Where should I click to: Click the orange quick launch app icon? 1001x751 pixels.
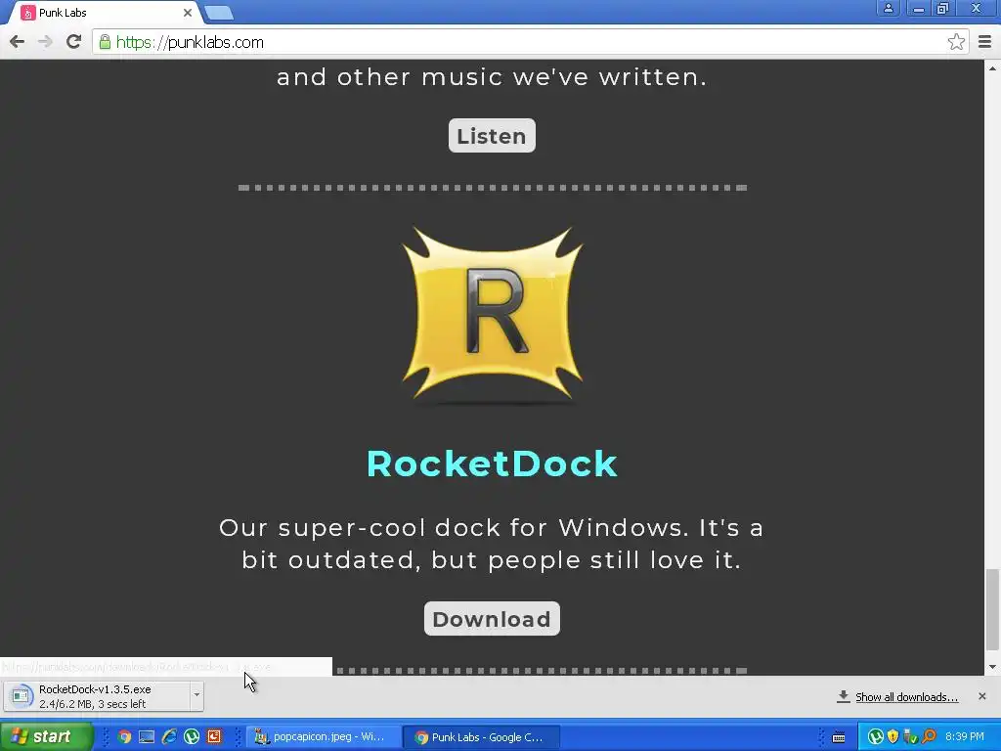[214, 737]
